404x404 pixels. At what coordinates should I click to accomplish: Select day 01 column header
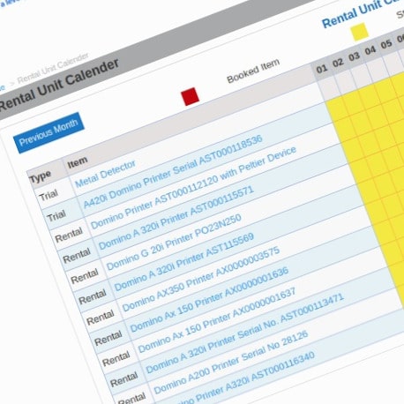tap(321, 69)
